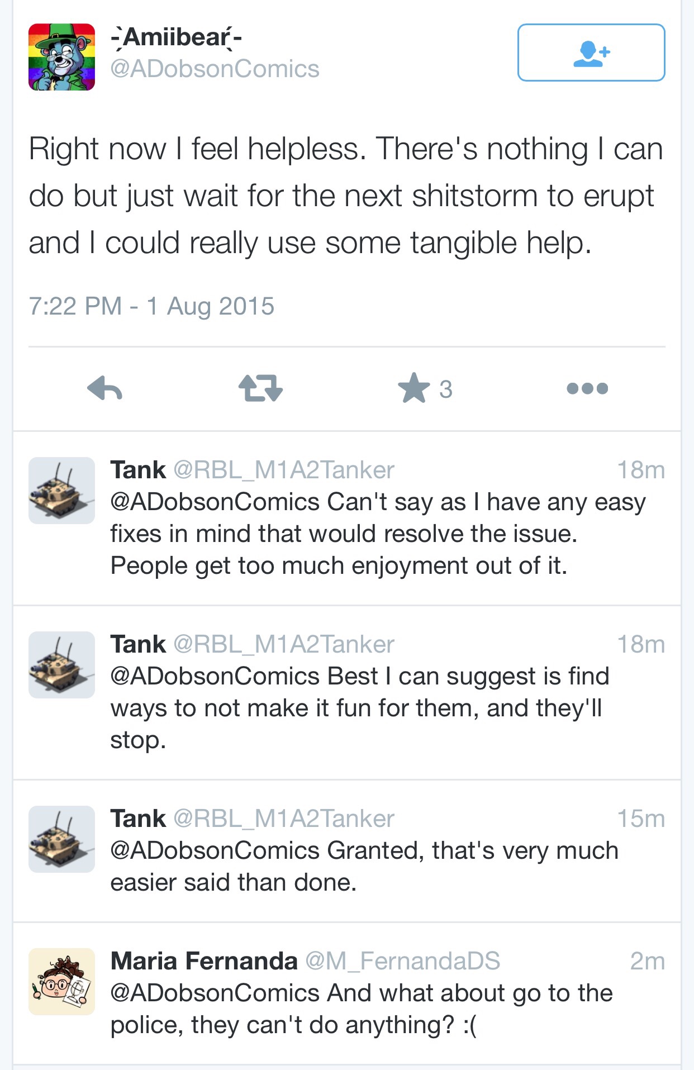This screenshot has width=694, height=1070.
Task: Open the more options ellipsis icon
Action: click(x=587, y=388)
